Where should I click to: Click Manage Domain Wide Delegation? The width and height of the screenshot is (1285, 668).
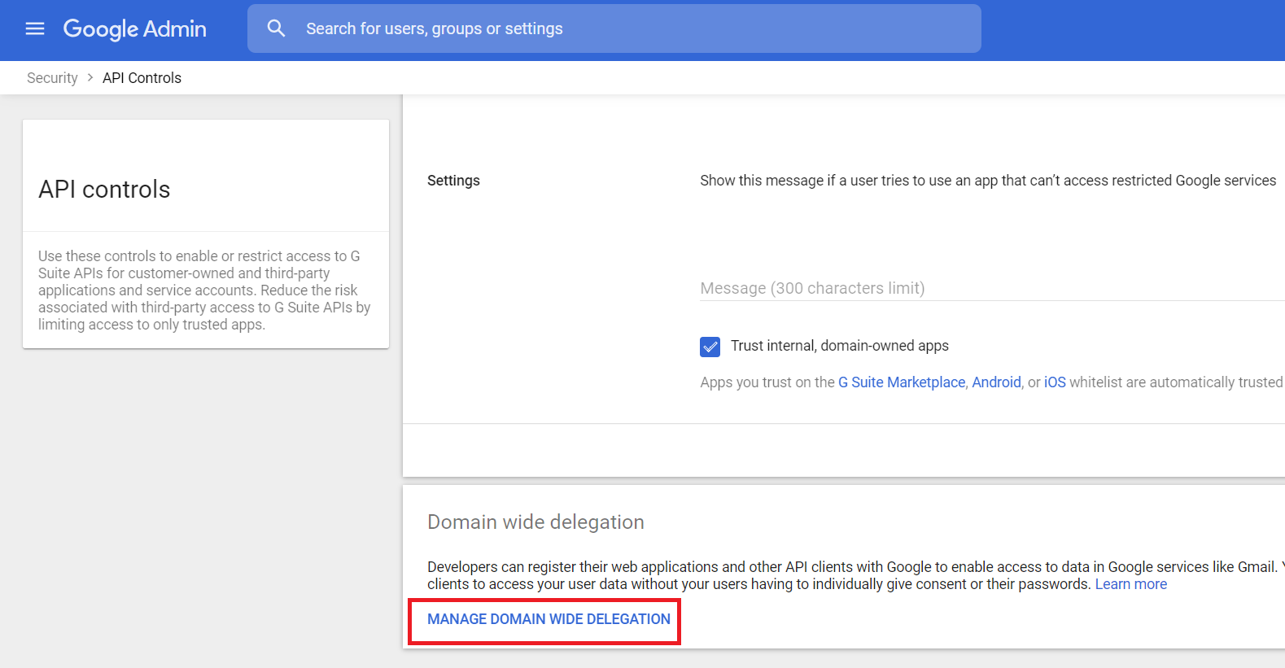(x=549, y=619)
